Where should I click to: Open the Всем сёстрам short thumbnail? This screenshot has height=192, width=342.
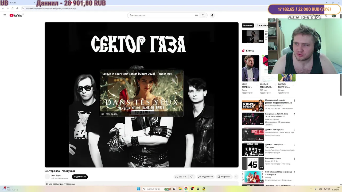point(250,68)
